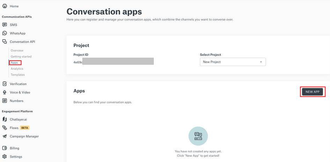Click the empty apps illustration
330x162 pixels.
pos(198,136)
